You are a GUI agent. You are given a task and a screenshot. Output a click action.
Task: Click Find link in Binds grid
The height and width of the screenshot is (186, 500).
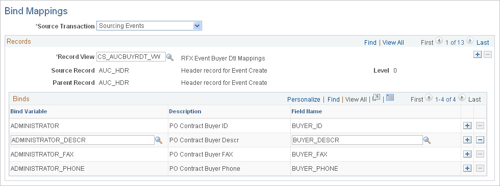coord(334,99)
